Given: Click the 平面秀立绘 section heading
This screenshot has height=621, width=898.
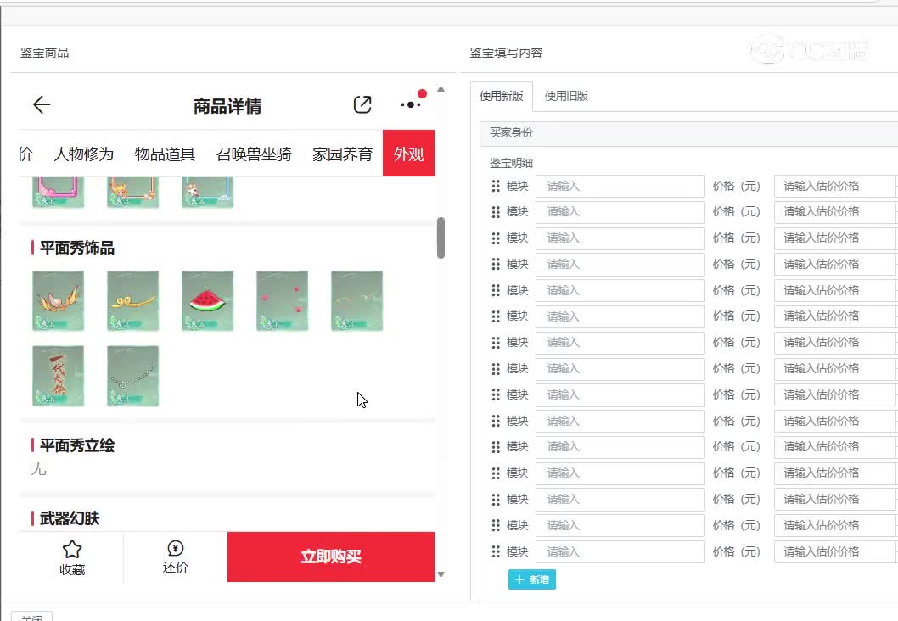Looking at the screenshot, I should [x=77, y=445].
